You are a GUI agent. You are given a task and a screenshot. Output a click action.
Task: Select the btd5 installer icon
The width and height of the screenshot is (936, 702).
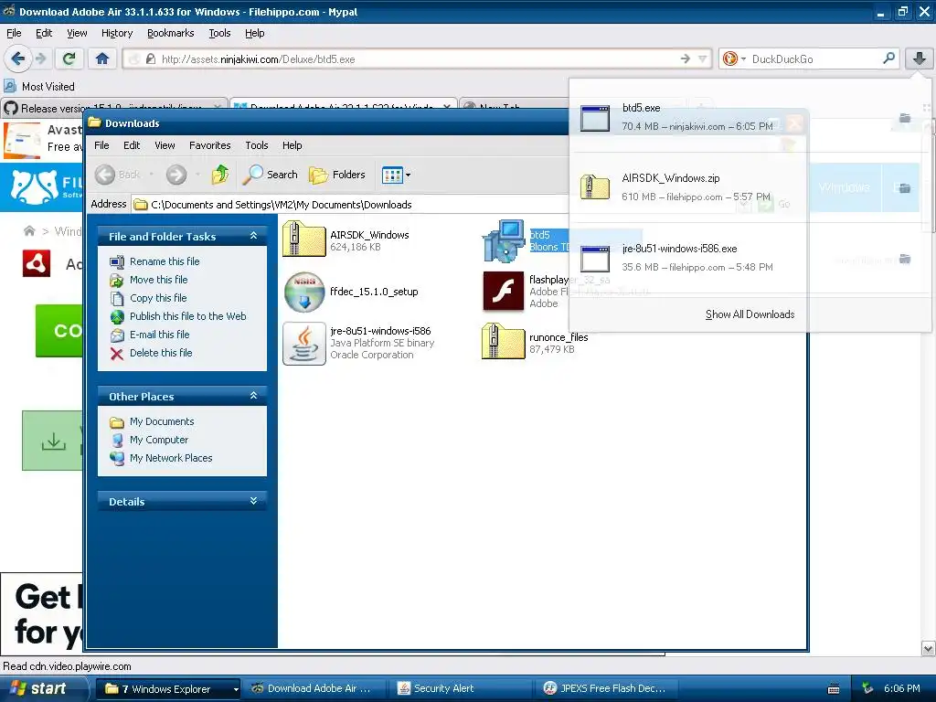coord(504,240)
